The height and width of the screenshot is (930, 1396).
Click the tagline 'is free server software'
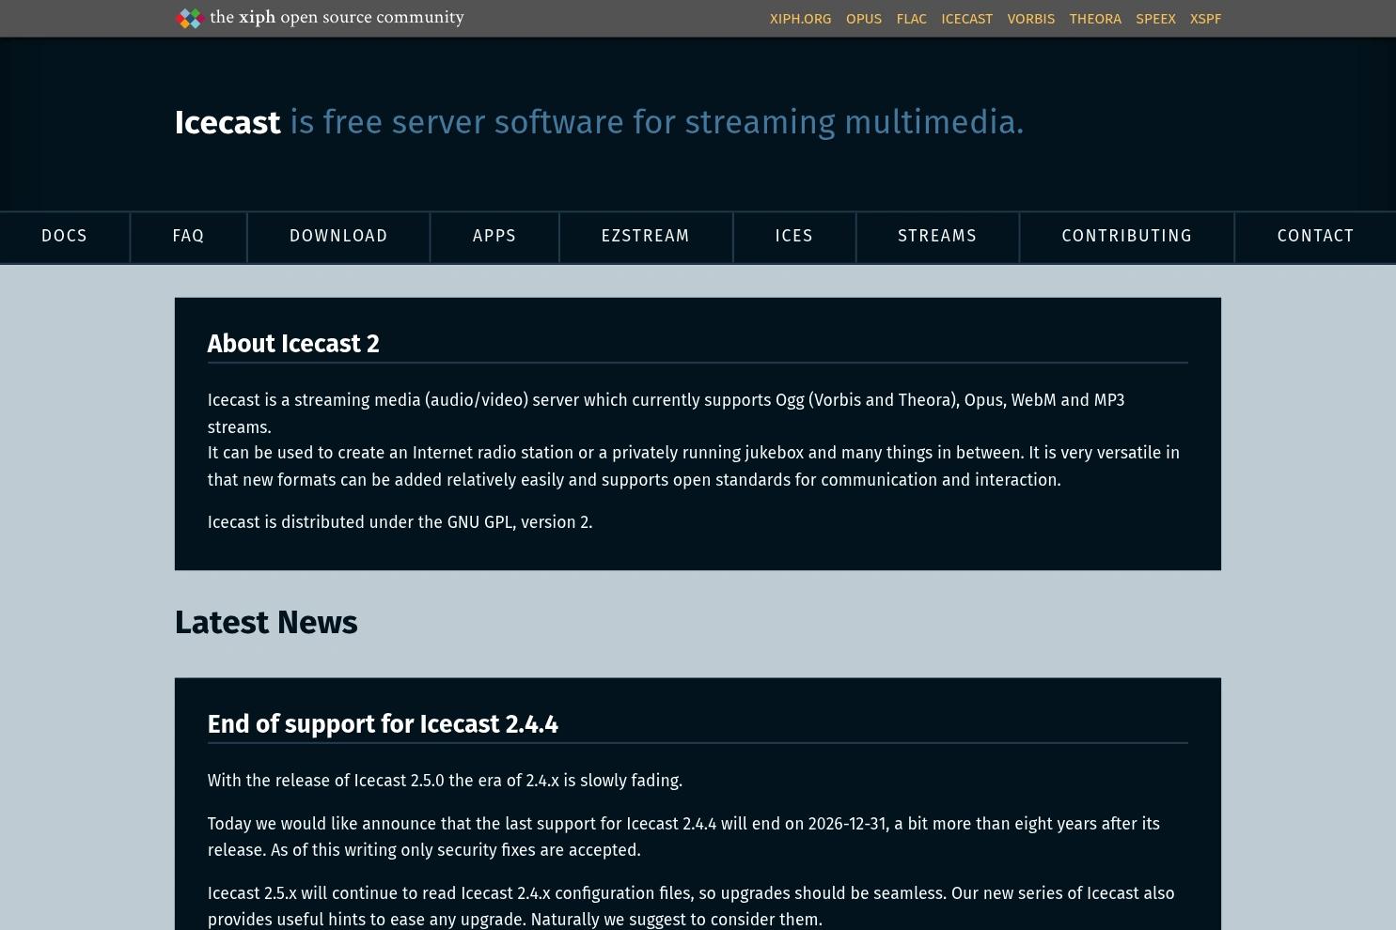(656, 123)
